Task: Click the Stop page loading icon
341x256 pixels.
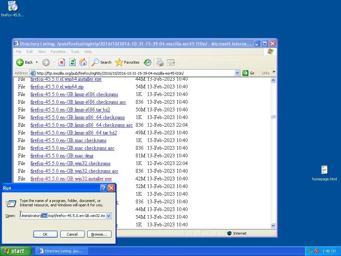Action: (62, 62)
